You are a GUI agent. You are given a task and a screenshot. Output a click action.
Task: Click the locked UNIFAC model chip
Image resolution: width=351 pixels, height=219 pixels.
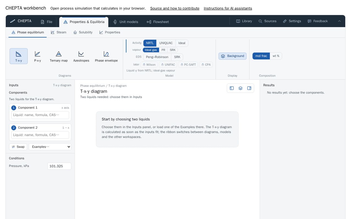click(168, 65)
